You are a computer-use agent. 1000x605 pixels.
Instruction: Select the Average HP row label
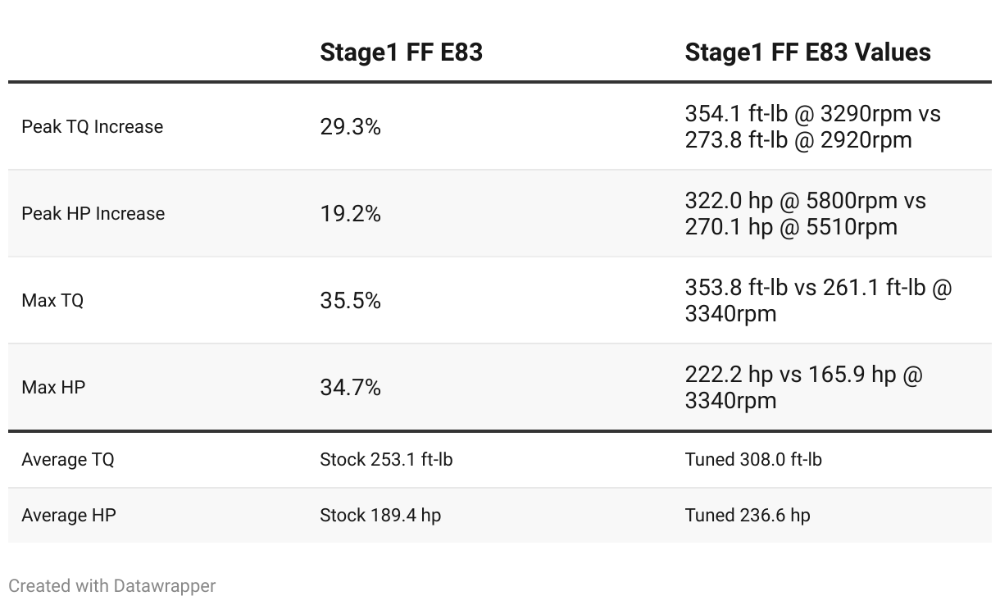tap(69, 516)
